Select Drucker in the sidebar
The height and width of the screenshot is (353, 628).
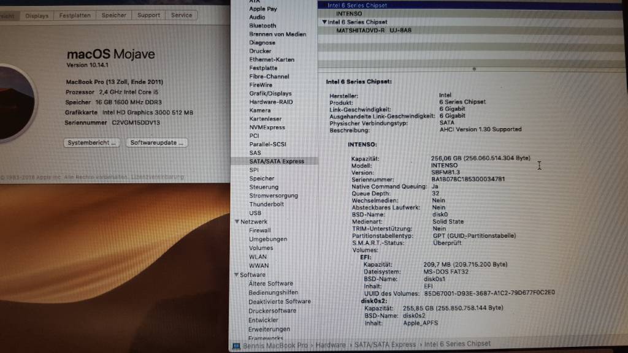coord(260,51)
